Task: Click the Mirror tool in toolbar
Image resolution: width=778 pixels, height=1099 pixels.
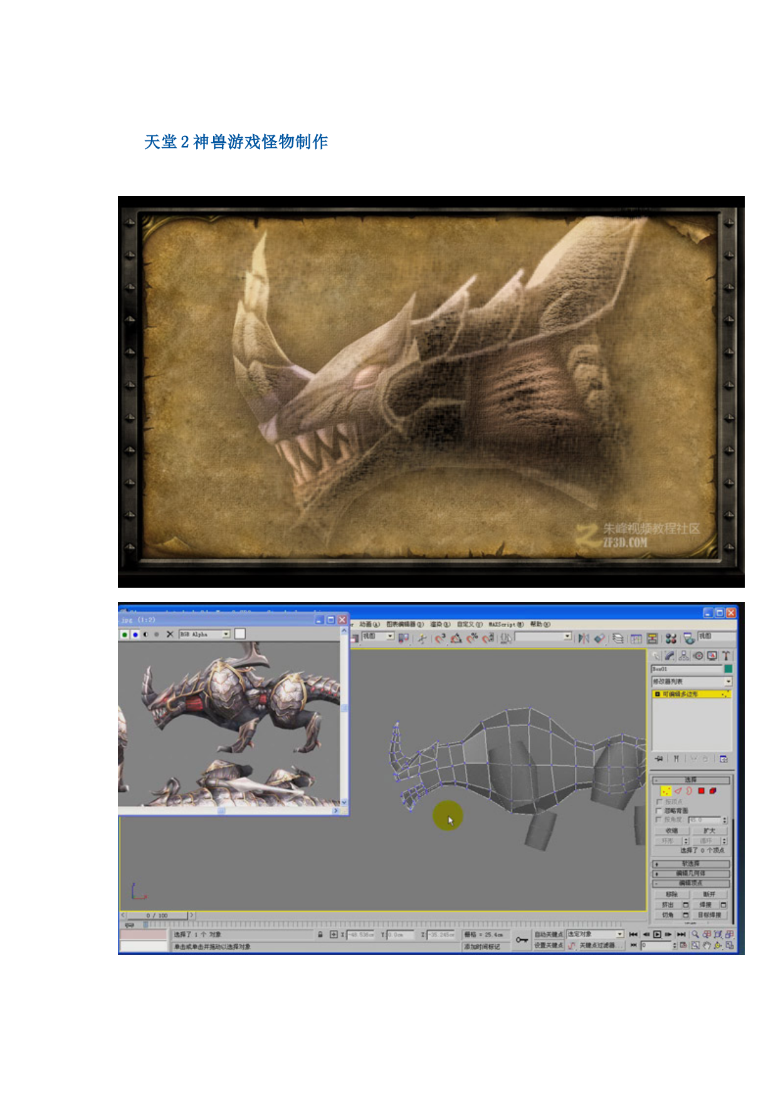Action: coord(583,638)
